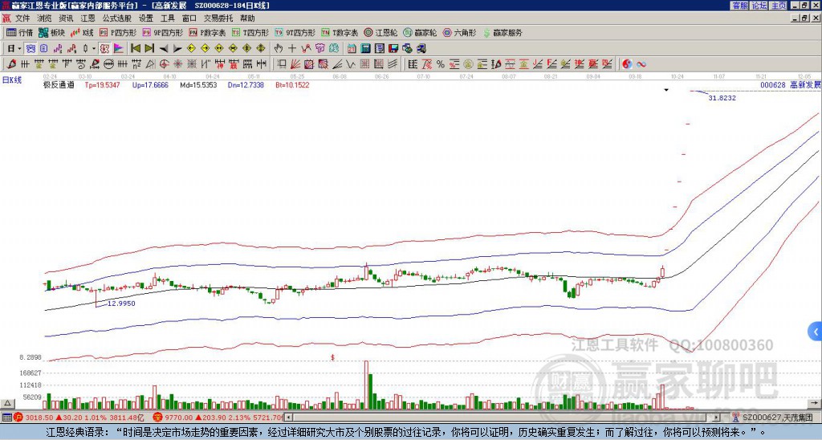Viewport: 822px width, 440px height.
Task: Open the 六角形 hexagon tool
Action: pos(460,32)
